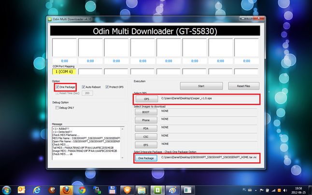Open Paint from the taskbar
Screen dimensions: 312x195
click(x=172, y=190)
